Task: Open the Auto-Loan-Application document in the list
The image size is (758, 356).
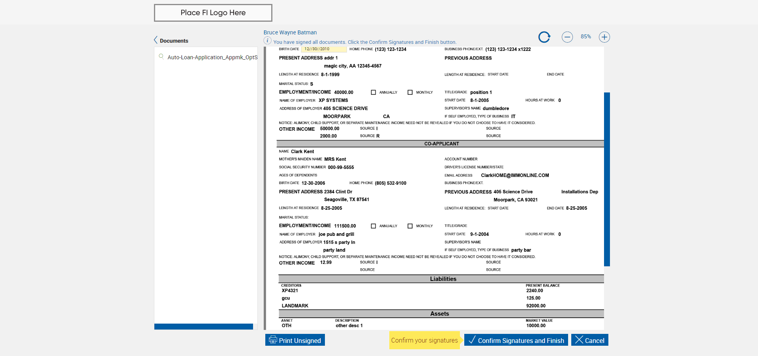Action: pyautogui.click(x=212, y=57)
